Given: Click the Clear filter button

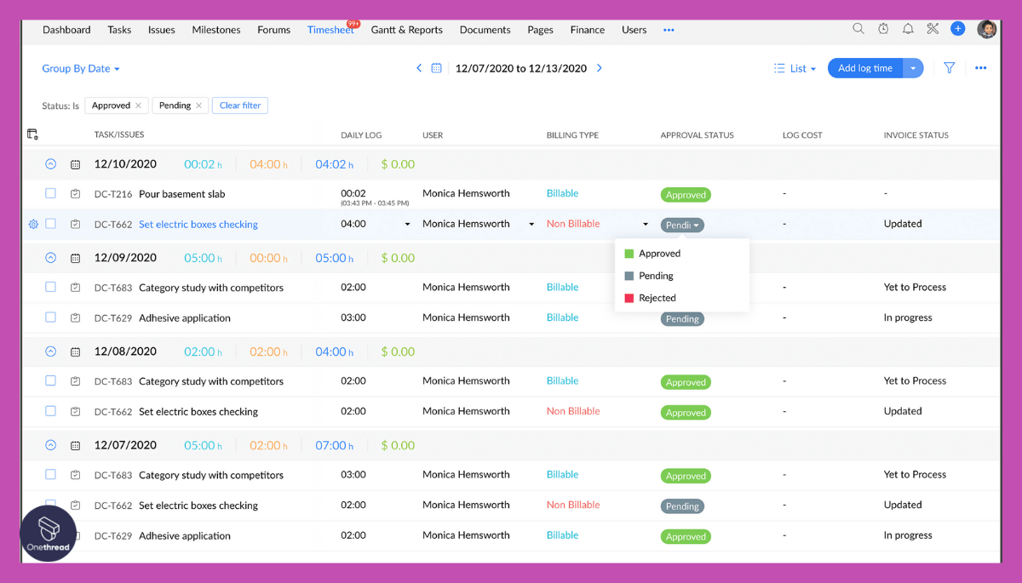Looking at the screenshot, I should pos(239,105).
